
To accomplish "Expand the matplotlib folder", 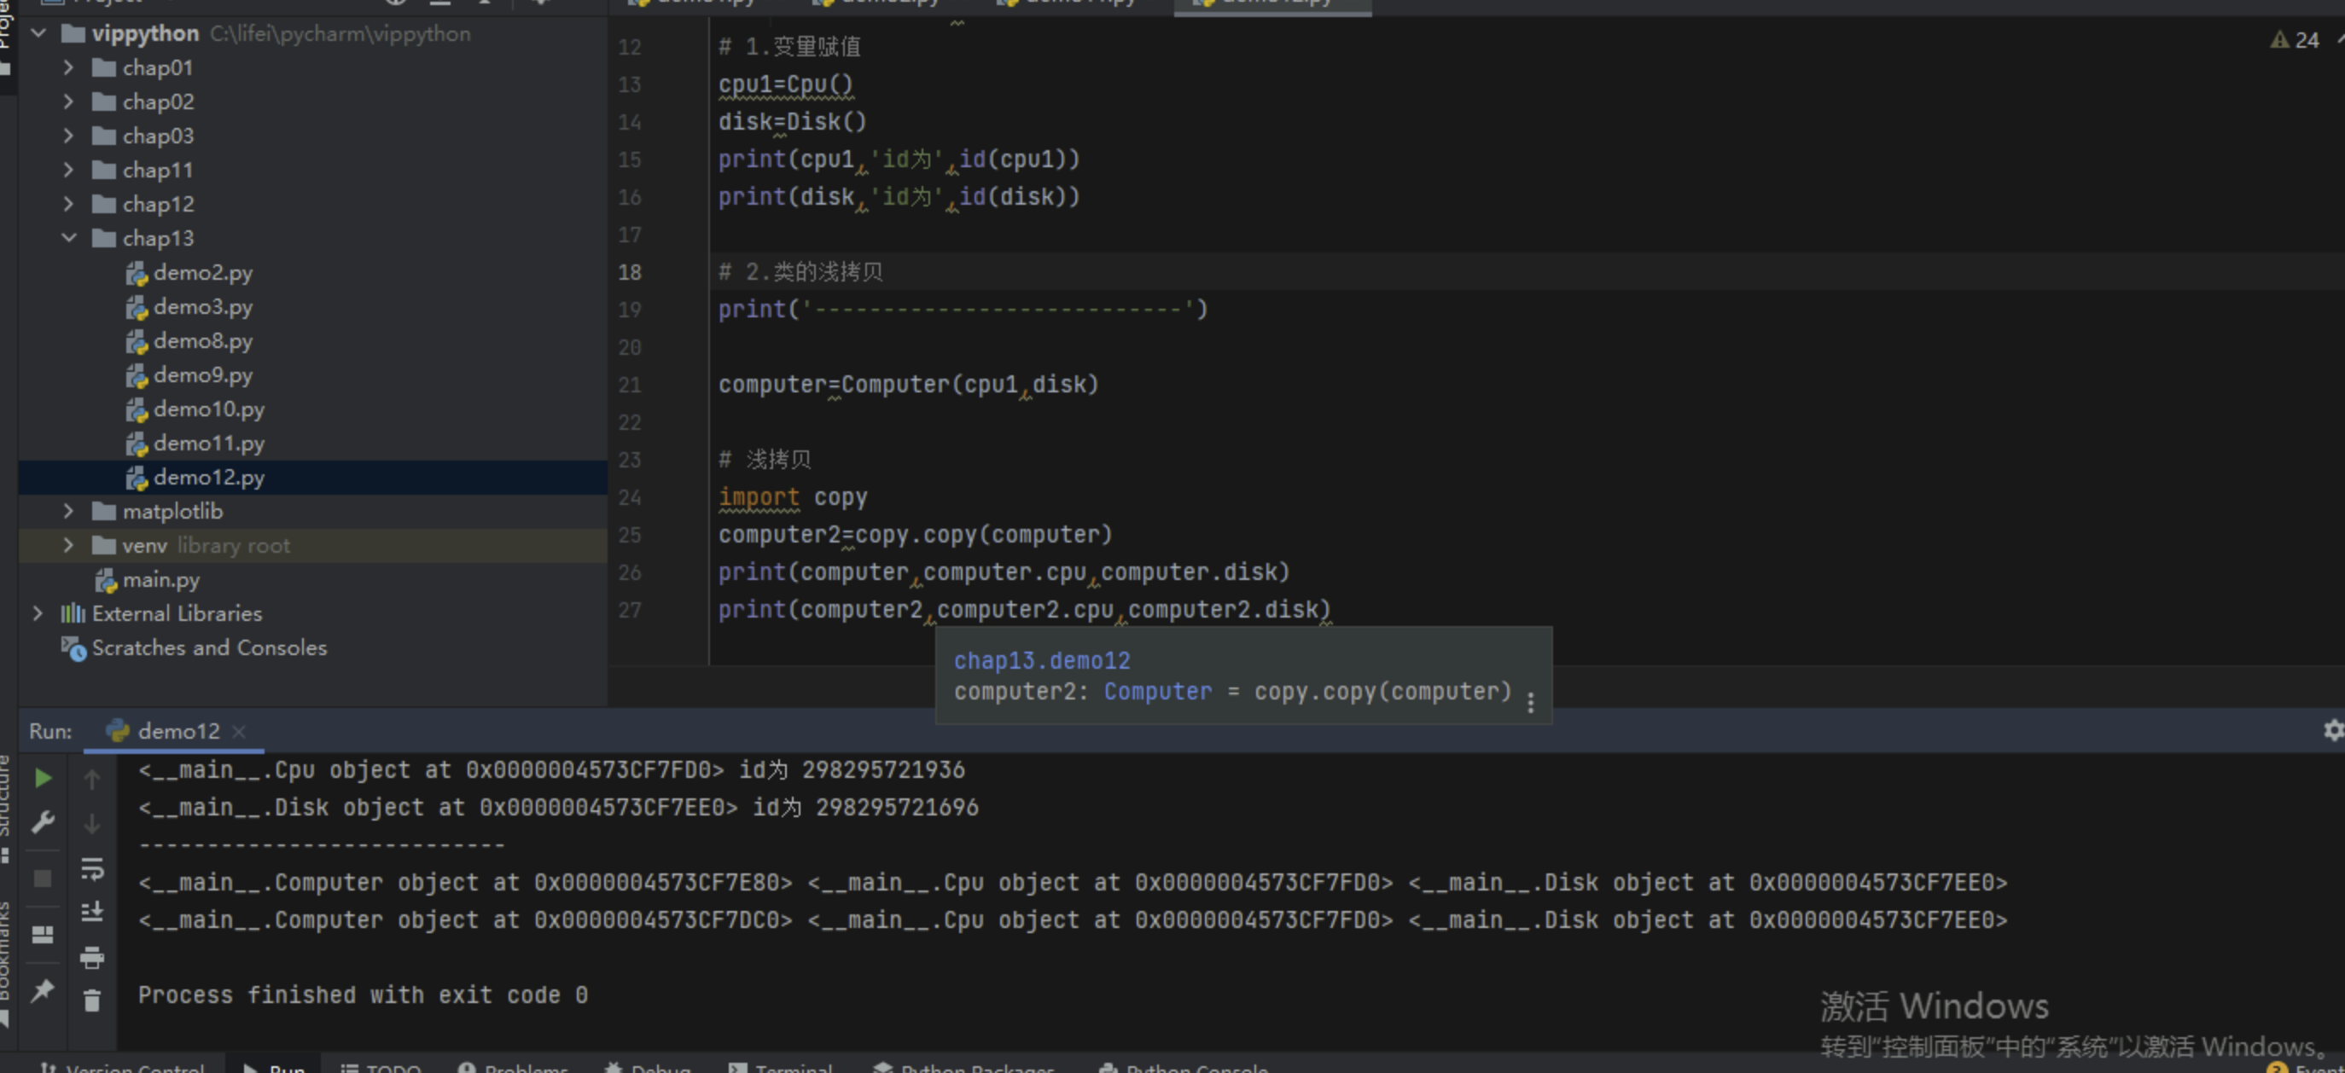I will coord(69,512).
